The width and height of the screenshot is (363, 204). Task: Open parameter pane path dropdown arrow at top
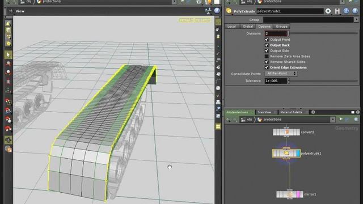(343, 2)
